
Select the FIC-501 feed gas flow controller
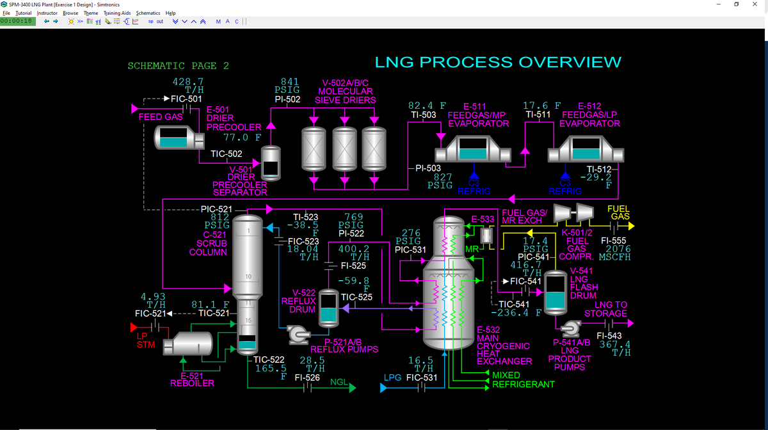tap(188, 99)
